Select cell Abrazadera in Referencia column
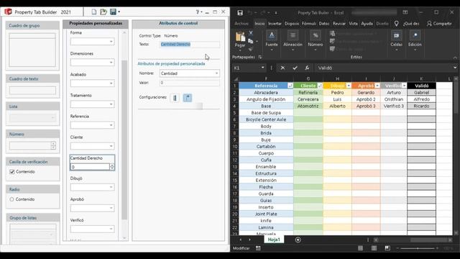 (x=266, y=93)
